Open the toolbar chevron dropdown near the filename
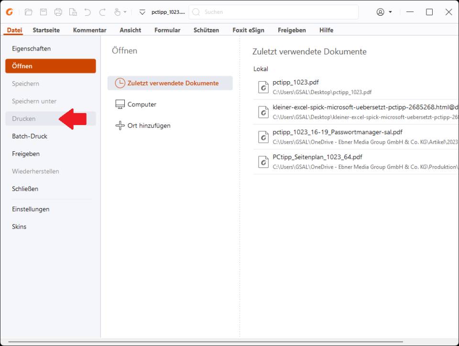Viewport: 459px width, 346px height. [x=142, y=13]
